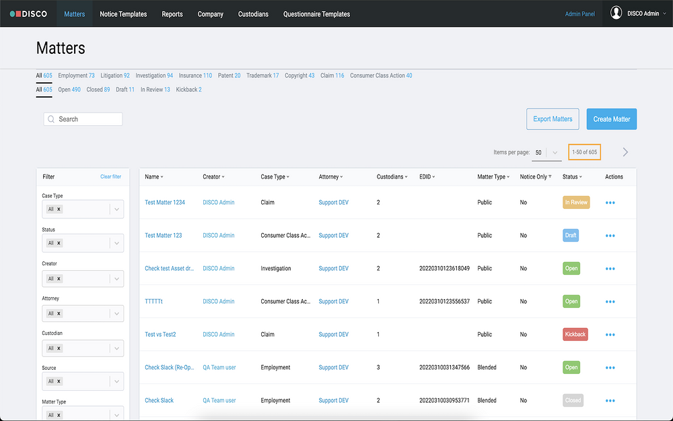The image size is (673, 421).
Task: Sort by Case Type column
Action: [275, 176]
